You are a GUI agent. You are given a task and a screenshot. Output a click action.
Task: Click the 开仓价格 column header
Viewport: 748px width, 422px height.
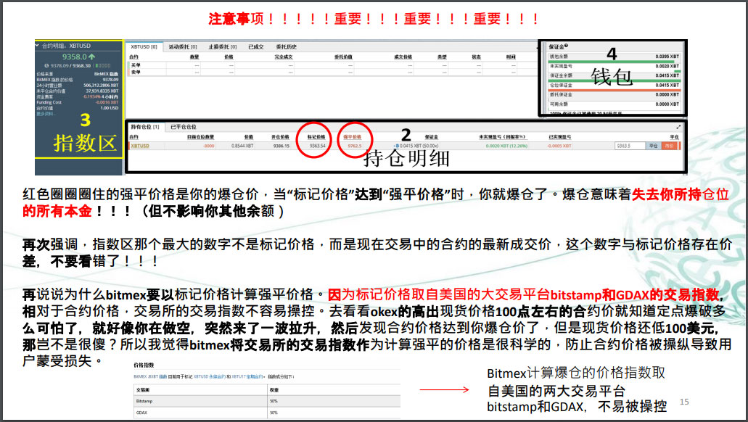click(x=280, y=137)
